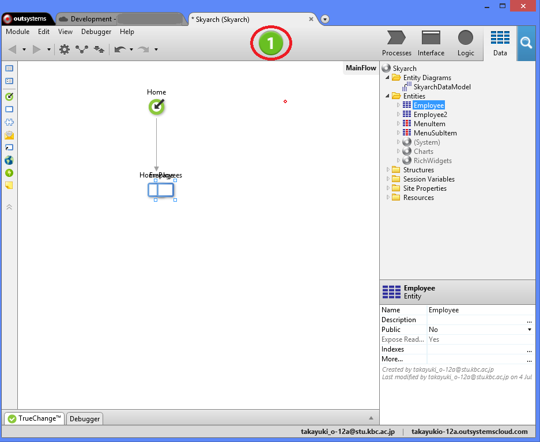Open the Back history dropdown arrow

[x=24, y=50]
